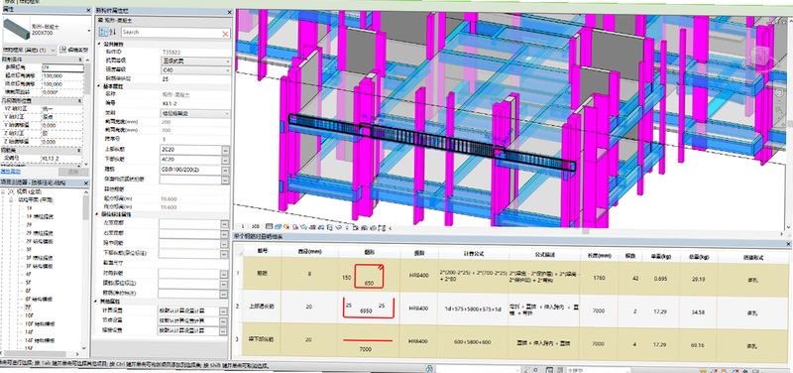Screen dimensions: 793x373
Task: Sort property grid alphabetically A-Z
Action: click(x=112, y=32)
